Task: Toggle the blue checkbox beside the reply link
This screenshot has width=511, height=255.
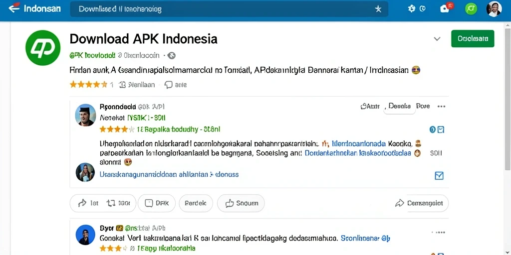Action: (x=439, y=176)
